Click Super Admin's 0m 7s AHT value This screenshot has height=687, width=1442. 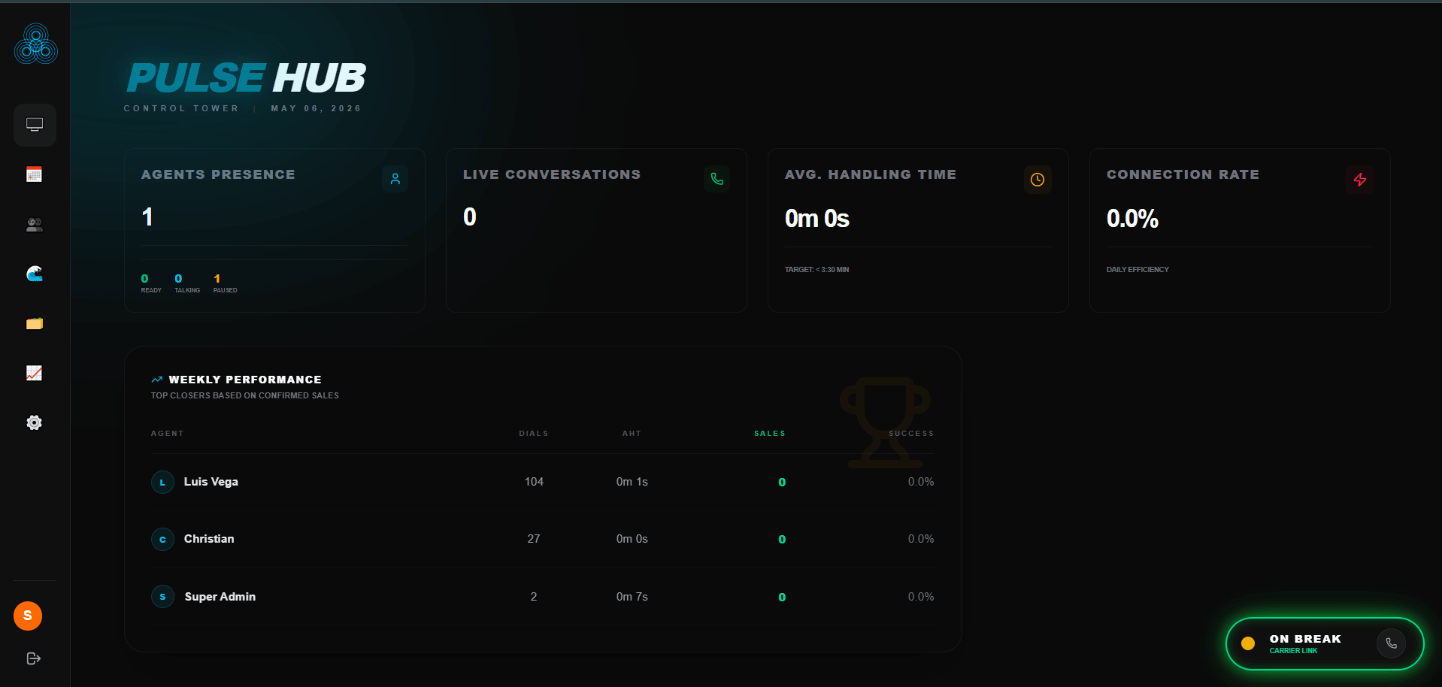(x=632, y=597)
